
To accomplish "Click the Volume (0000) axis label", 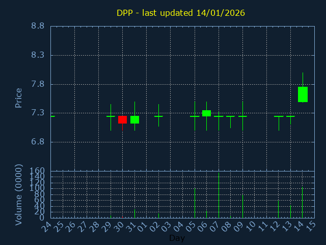I will [x=19, y=194].
